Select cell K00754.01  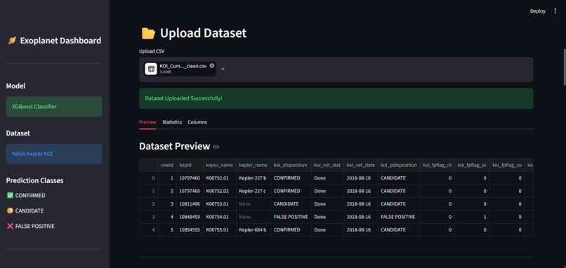[x=220, y=217]
